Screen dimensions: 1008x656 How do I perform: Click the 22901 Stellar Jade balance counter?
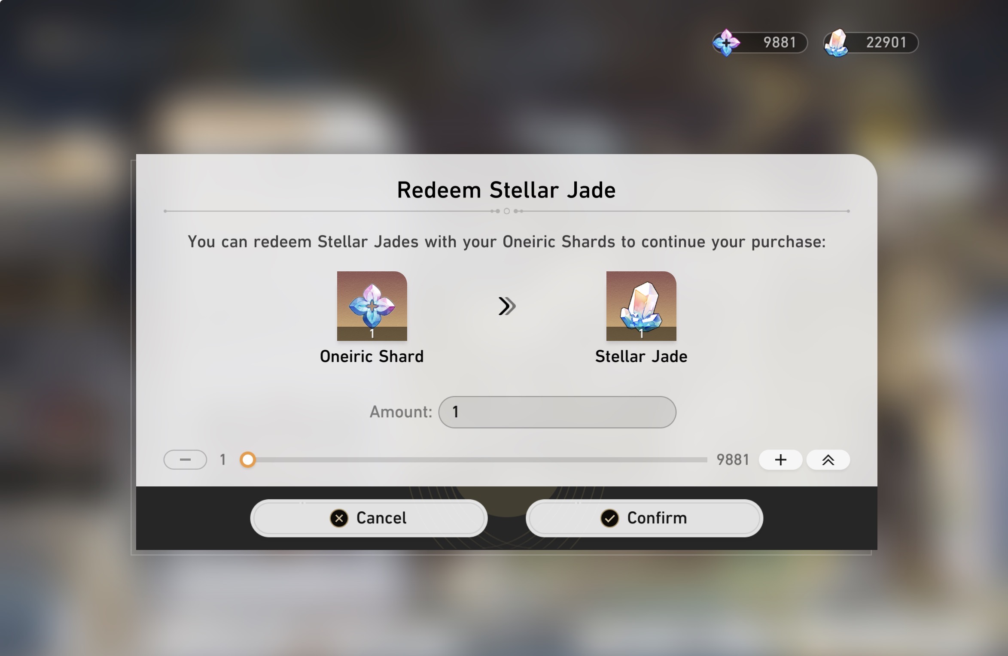click(886, 43)
